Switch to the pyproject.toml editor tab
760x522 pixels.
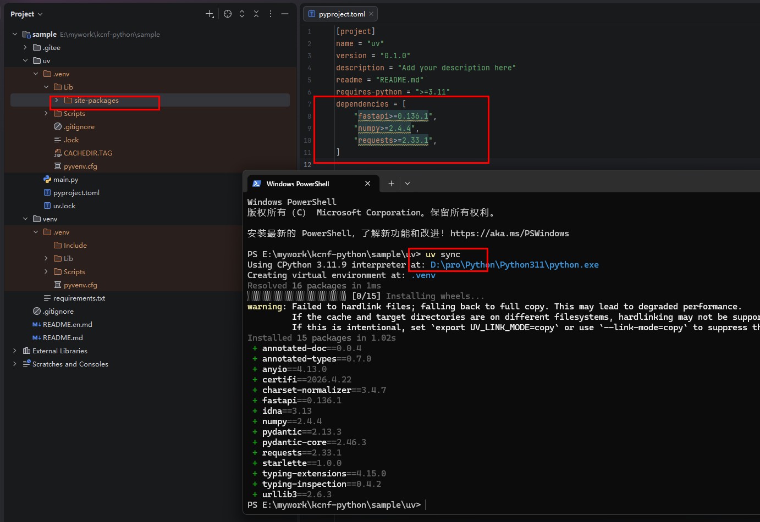341,14
